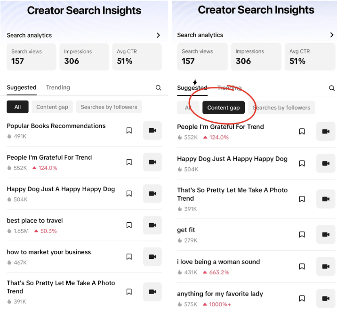Open the best place to travel search topic
337x311 pixels.
tap(35, 220)
